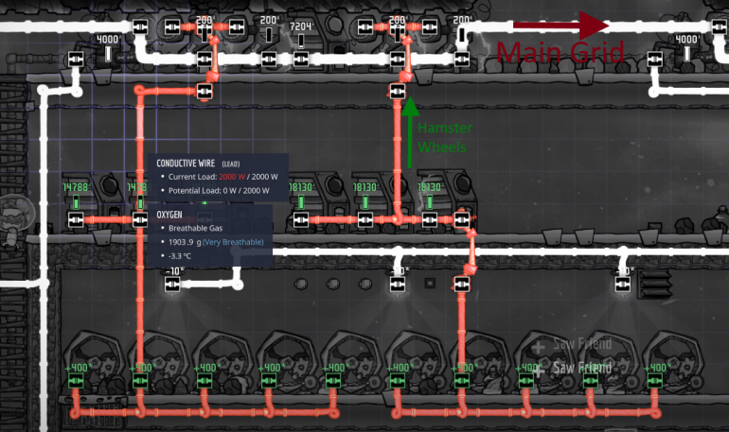Select the first +400 hamster wheel generator connector

(x=76, y=381)
